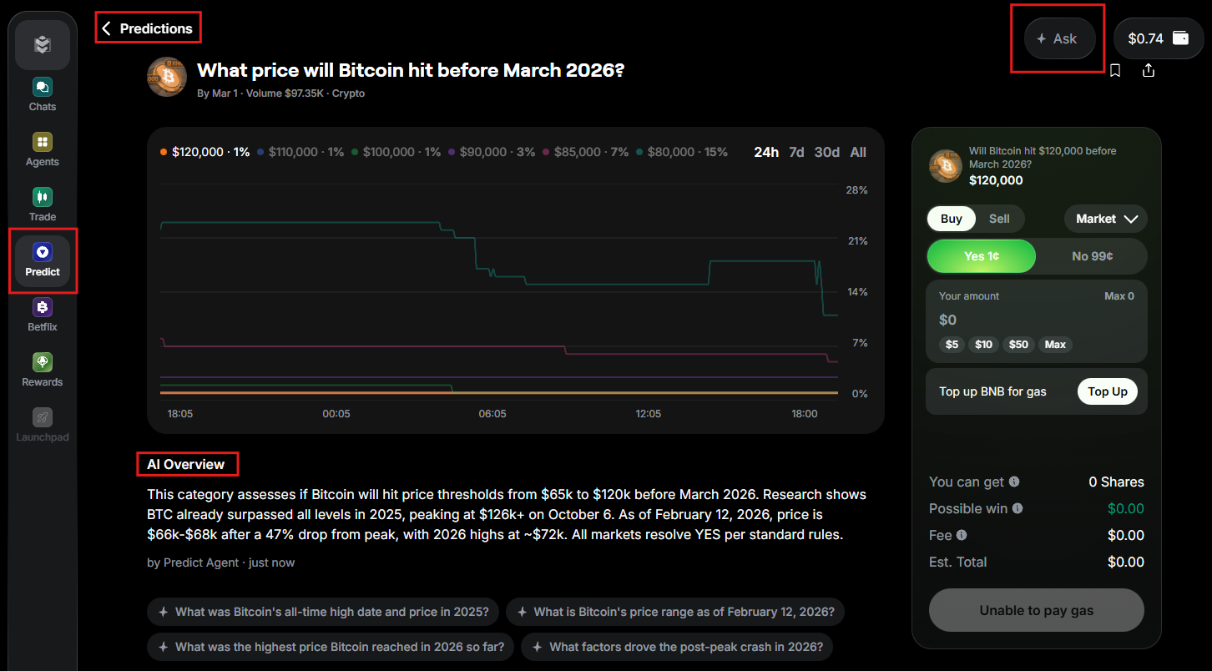Expand the wallet balance showing $0.74

pos(1159,38)
